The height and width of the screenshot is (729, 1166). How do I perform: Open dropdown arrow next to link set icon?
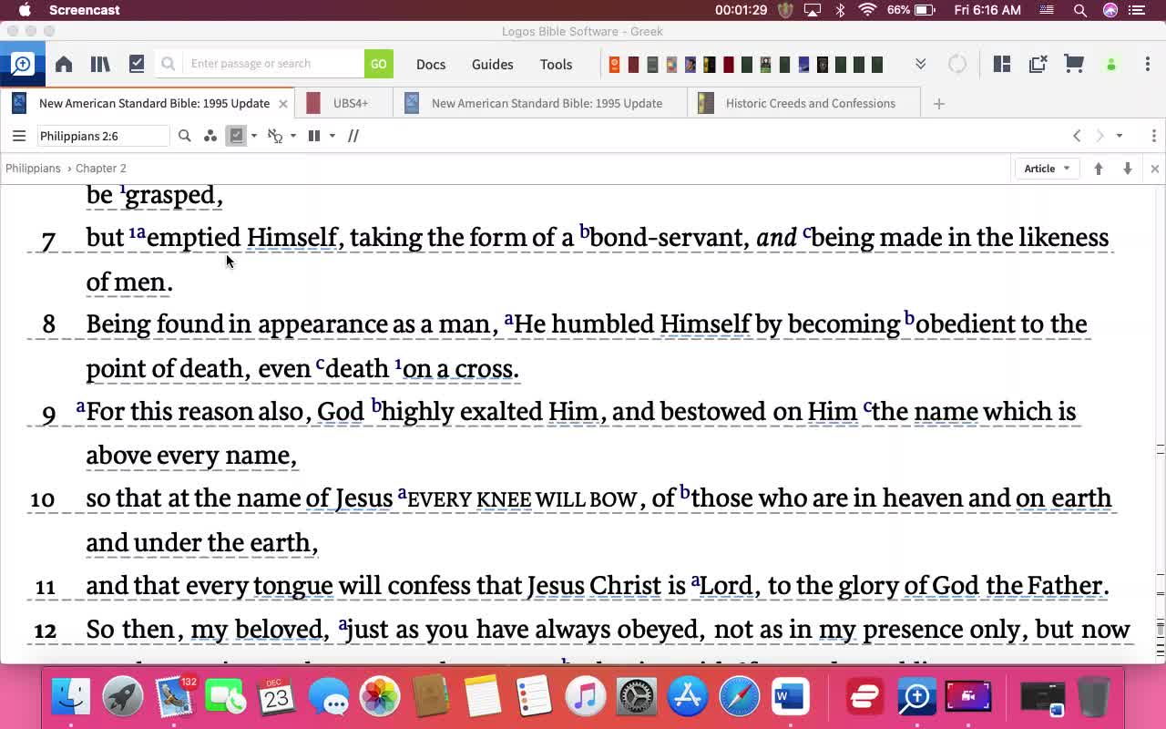[x=292, y=136]
